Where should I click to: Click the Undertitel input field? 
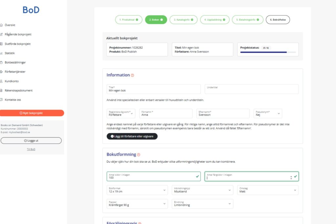tap(252, 89)
